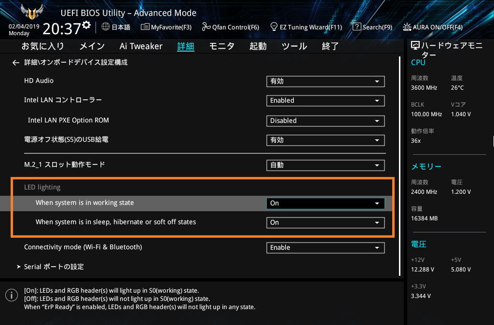This screenshot has height=325, width=494.
Task: Open the モニタ tab
Action: [222, 46]
